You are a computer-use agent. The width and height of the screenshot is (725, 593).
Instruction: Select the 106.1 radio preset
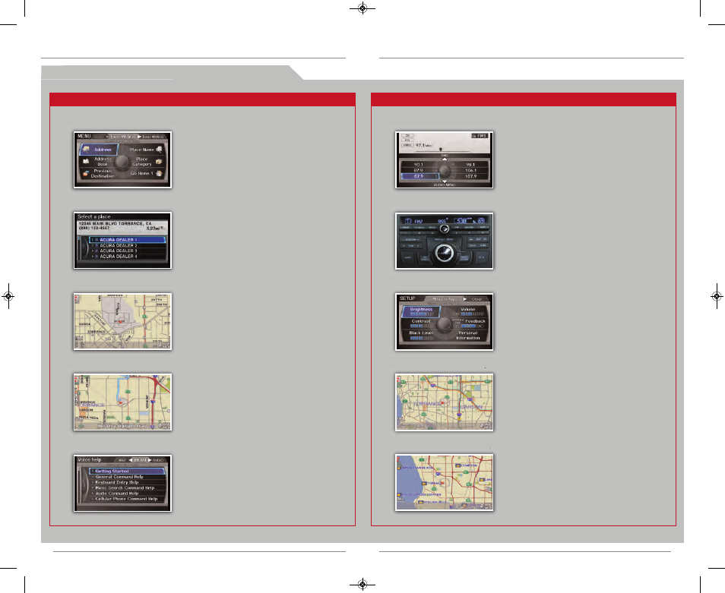coord(470,170)
